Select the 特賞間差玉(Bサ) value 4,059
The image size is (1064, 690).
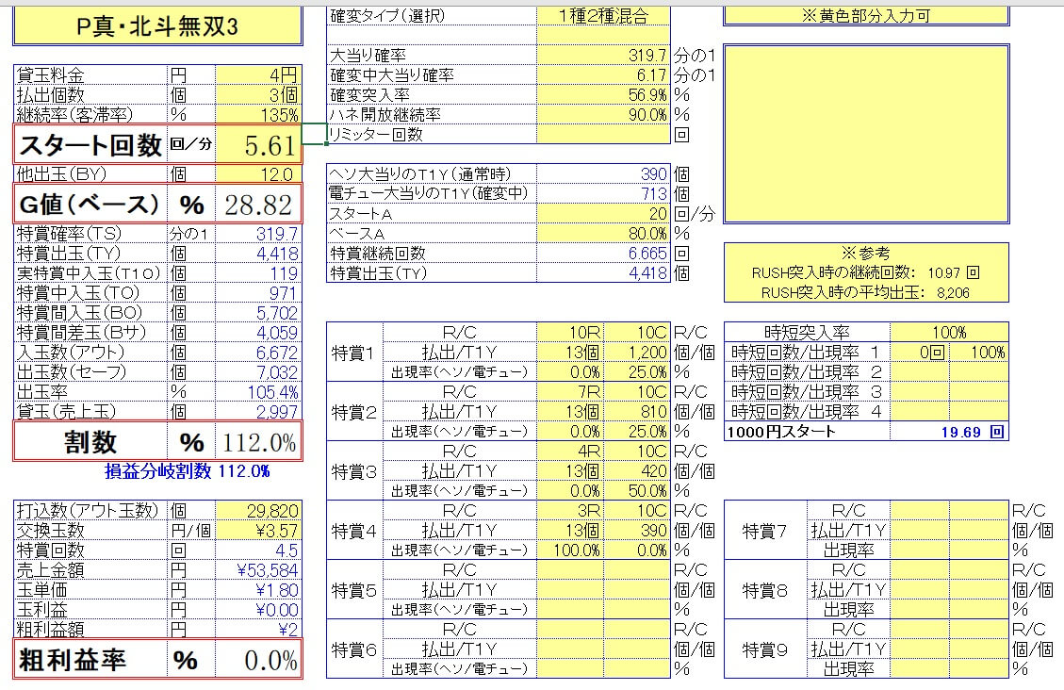coord(258,333)
